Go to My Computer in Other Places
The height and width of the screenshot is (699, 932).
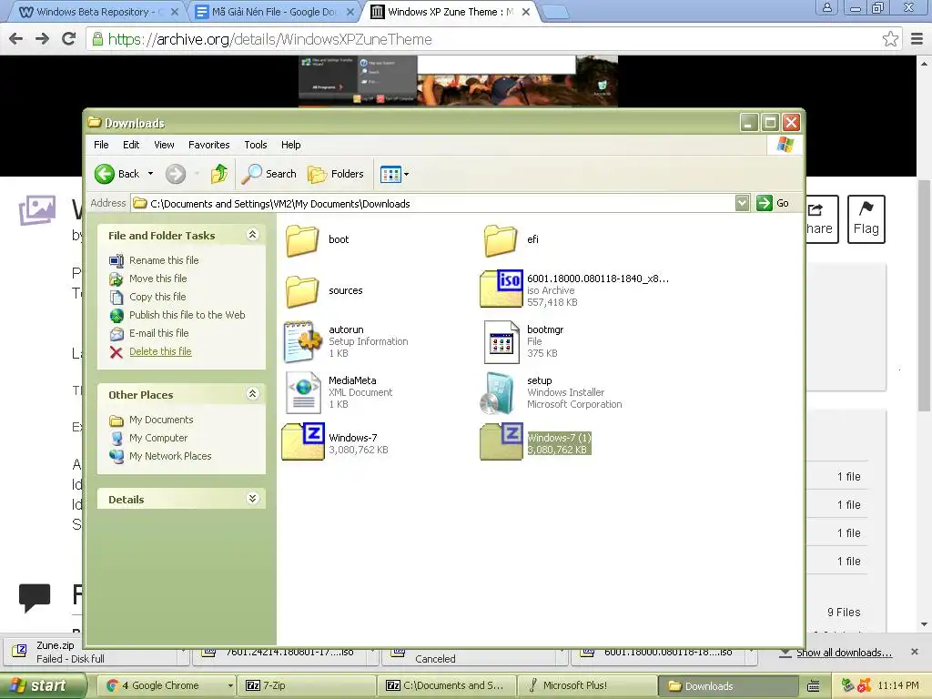158,438
